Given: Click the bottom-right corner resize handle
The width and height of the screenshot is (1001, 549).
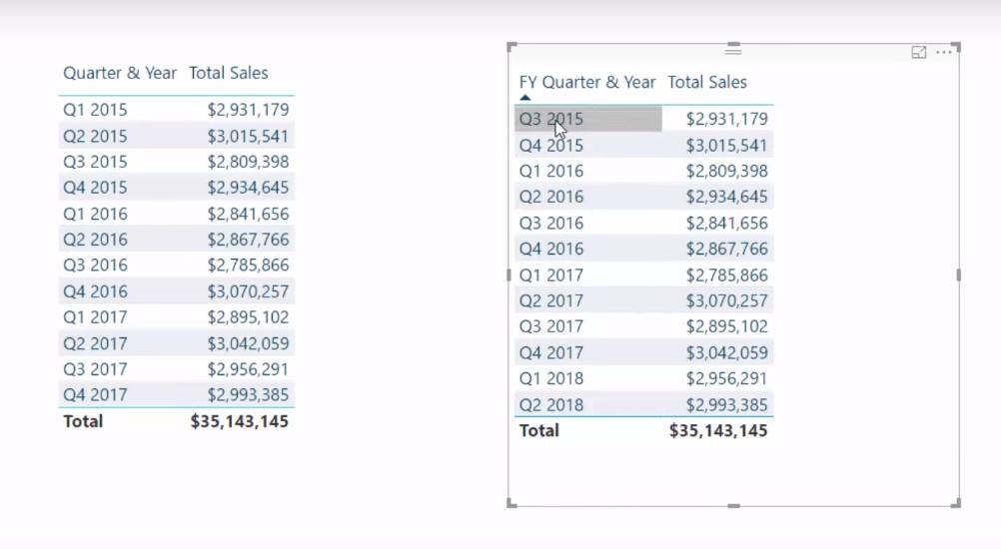Looking at the screenshot, I should (956, 503).
